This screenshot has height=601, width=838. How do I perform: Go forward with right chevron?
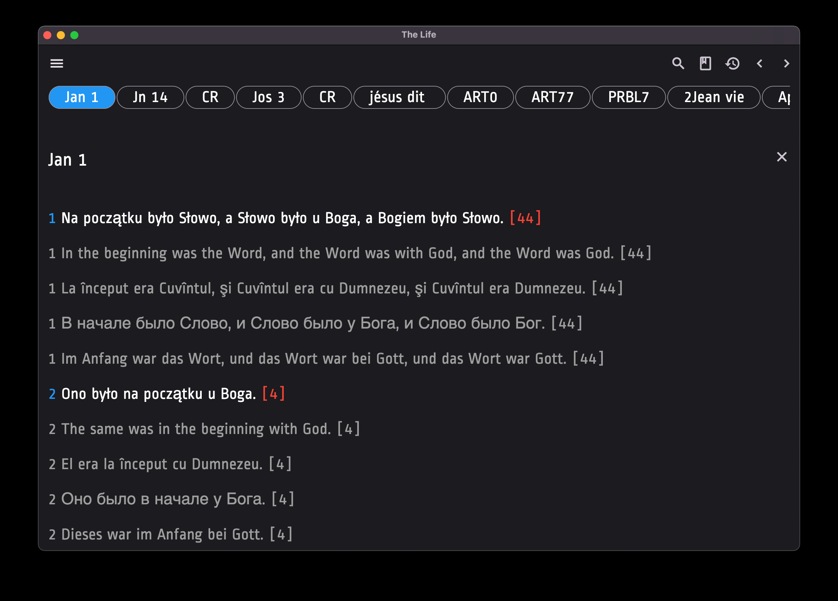pos(786,64)
